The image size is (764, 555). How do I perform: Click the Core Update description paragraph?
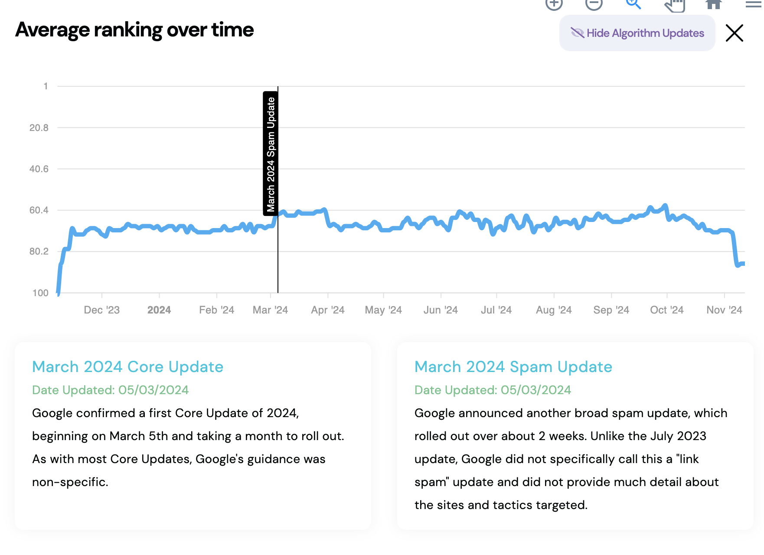tap(188, 447)
